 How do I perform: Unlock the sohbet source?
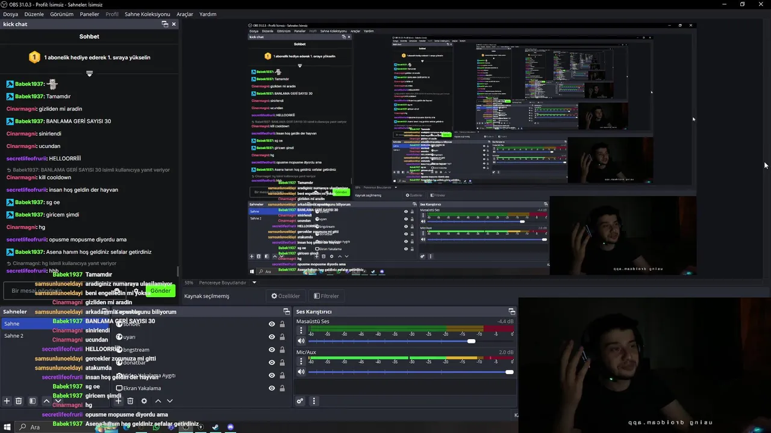[282, 324]
